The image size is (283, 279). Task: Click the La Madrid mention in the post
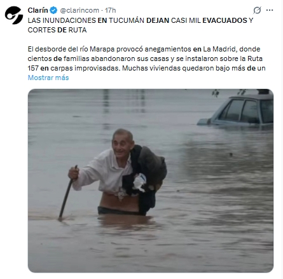point(219,49)
